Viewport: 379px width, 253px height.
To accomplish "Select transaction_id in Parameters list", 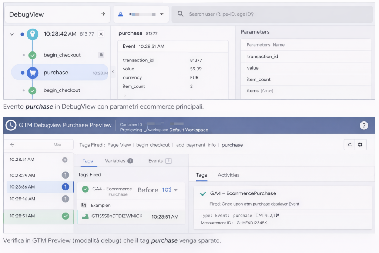I will click(262, 57).
